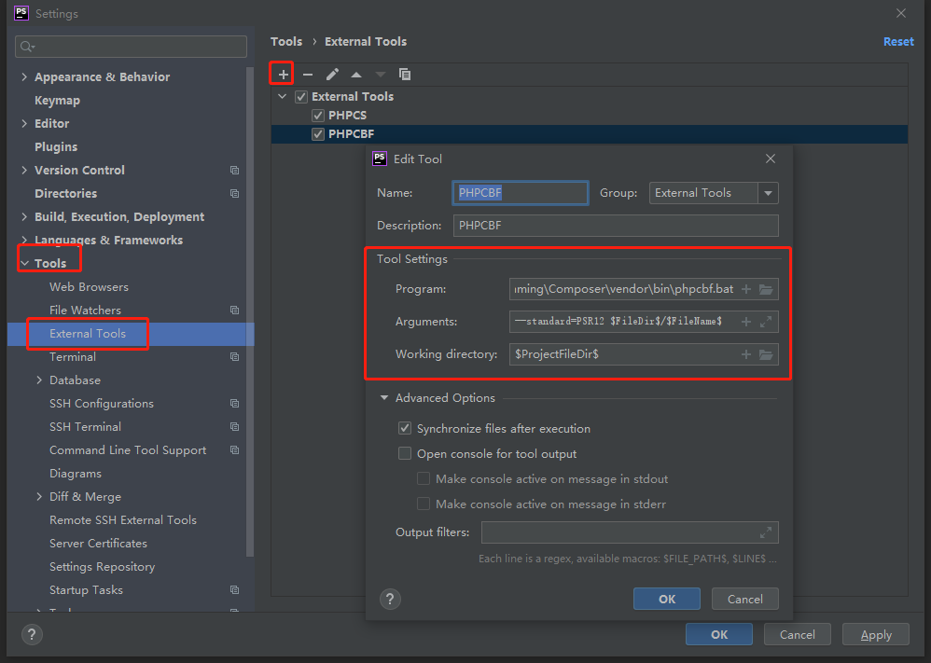Viewport: 931px width, 663px height.
Task: Select Web Browsers under Tools
Action: tap(89, 286)
